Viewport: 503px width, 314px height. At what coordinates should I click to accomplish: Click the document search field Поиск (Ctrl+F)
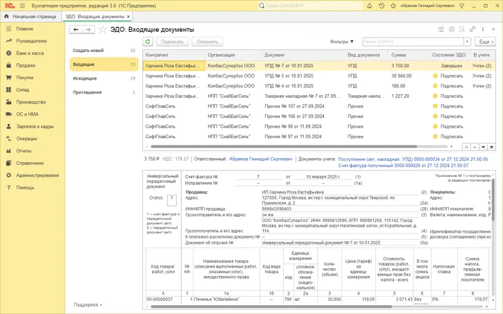tap(413, 42)
